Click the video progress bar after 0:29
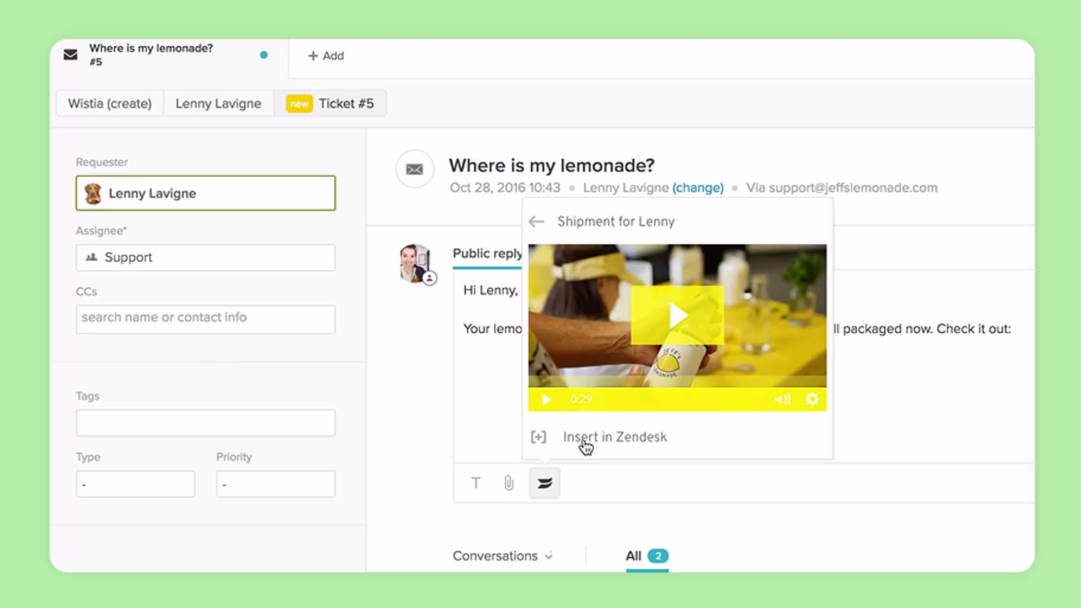Screen dimensions: 1081x608 click(x=681, y=399)
